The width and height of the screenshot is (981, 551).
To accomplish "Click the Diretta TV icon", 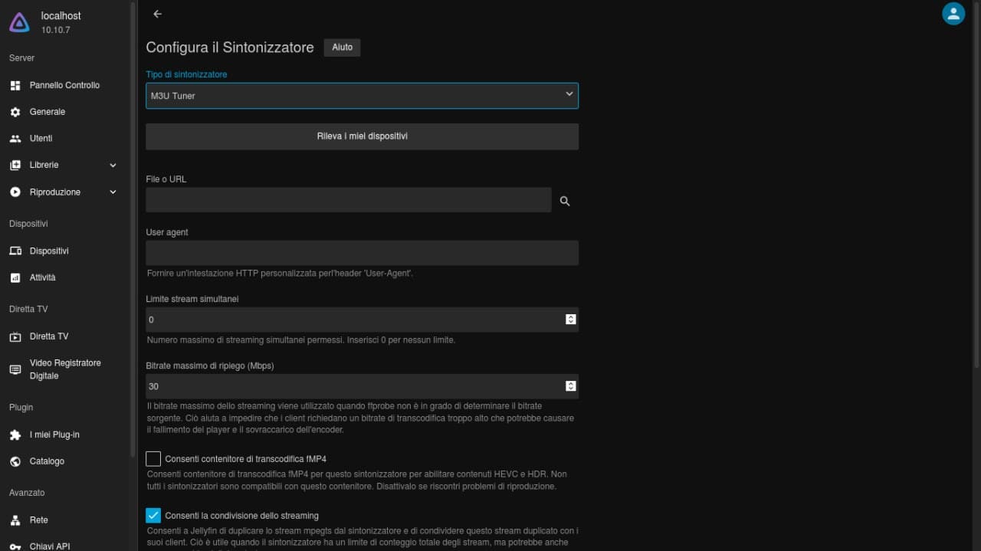I will coord(15,336).
